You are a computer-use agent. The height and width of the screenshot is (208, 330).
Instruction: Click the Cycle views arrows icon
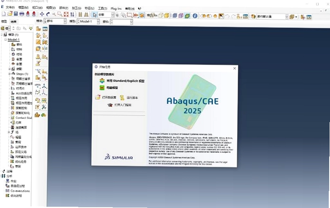tap(72, 14)
